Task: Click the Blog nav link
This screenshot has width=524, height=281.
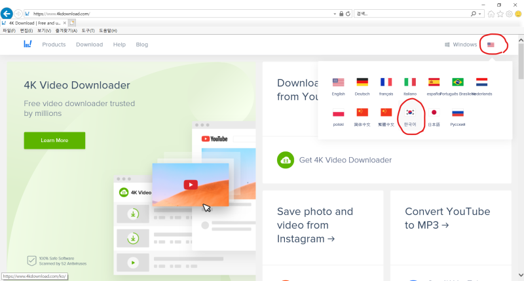Action: click(141, 45)
